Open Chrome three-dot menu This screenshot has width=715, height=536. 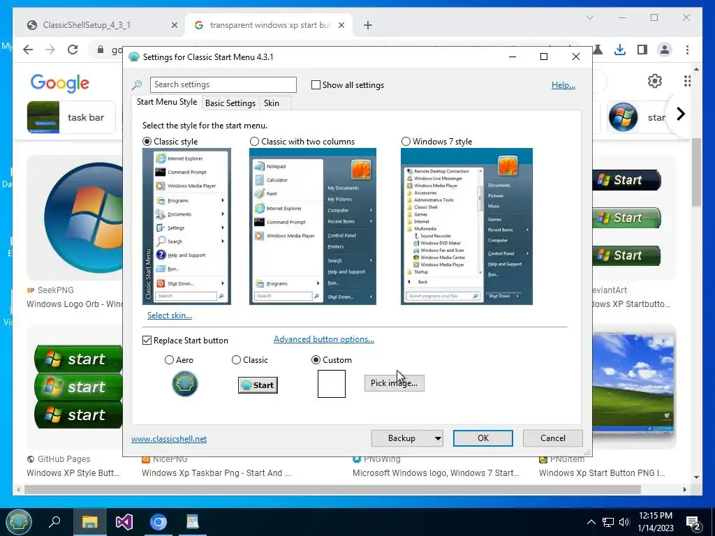687,50
